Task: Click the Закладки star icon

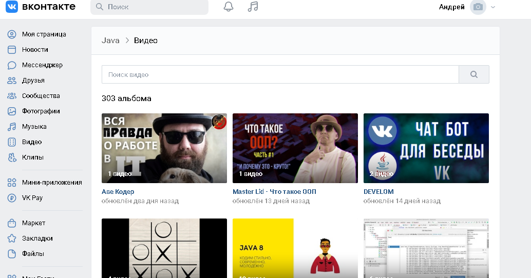Action: point(12,239)
